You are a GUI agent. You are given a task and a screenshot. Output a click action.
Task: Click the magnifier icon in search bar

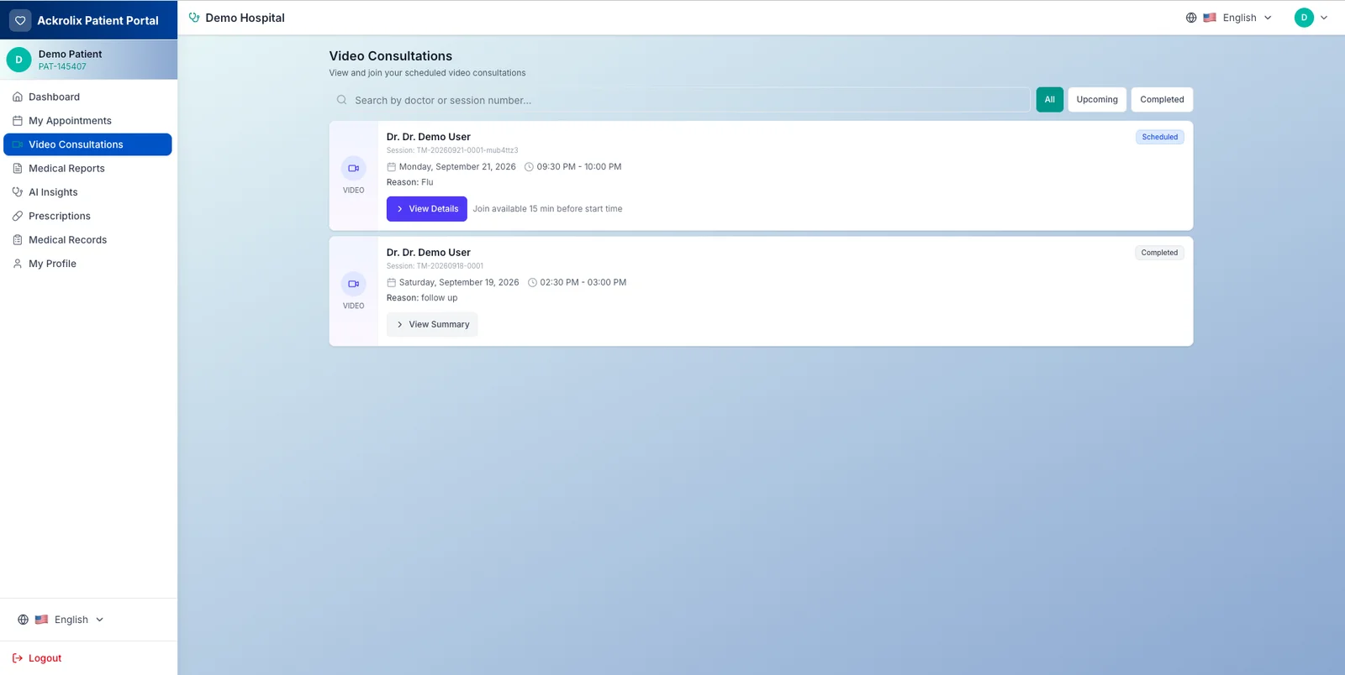(x=342, y=100)
